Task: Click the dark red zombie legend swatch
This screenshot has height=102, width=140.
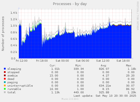Action: [x=5, y=75]
